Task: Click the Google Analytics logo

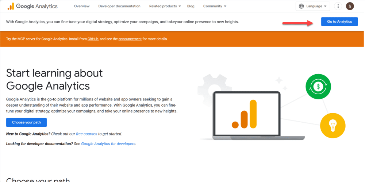Action: pyautogui.click(x=32, y=6)
